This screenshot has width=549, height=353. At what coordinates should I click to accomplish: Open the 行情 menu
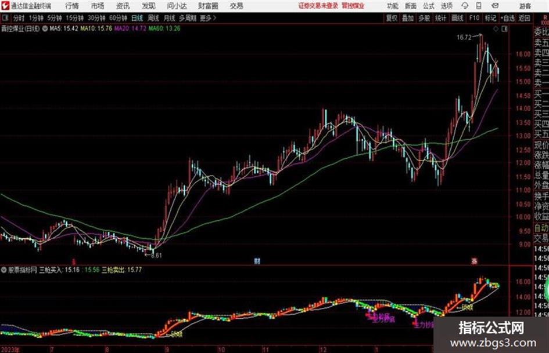click(72, 6)
